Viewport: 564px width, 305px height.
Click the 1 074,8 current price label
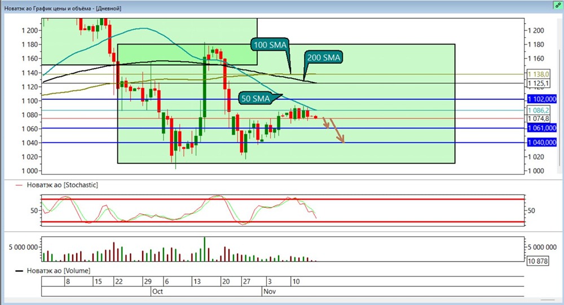click(538, 119)
